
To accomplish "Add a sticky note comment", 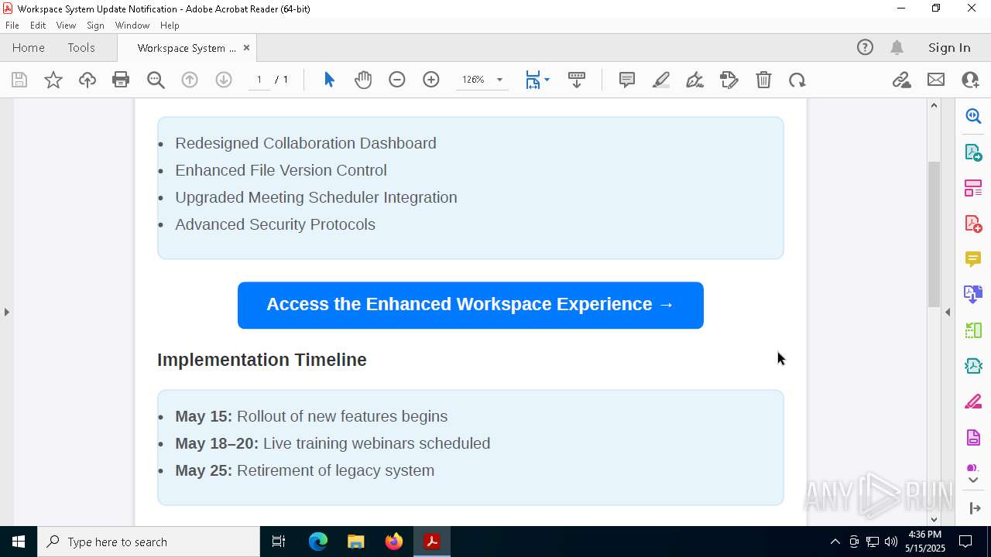I will pos(627,80).
